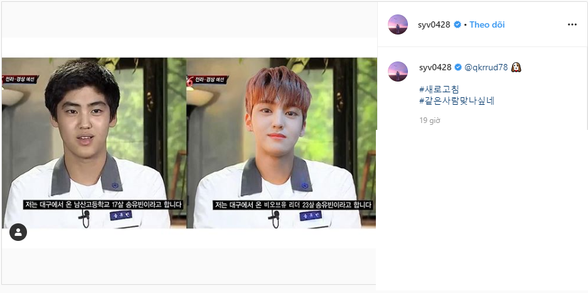Viewport: 588px width, 293px height.
Task: Click the verified badge beside header username
Action: 457,24
